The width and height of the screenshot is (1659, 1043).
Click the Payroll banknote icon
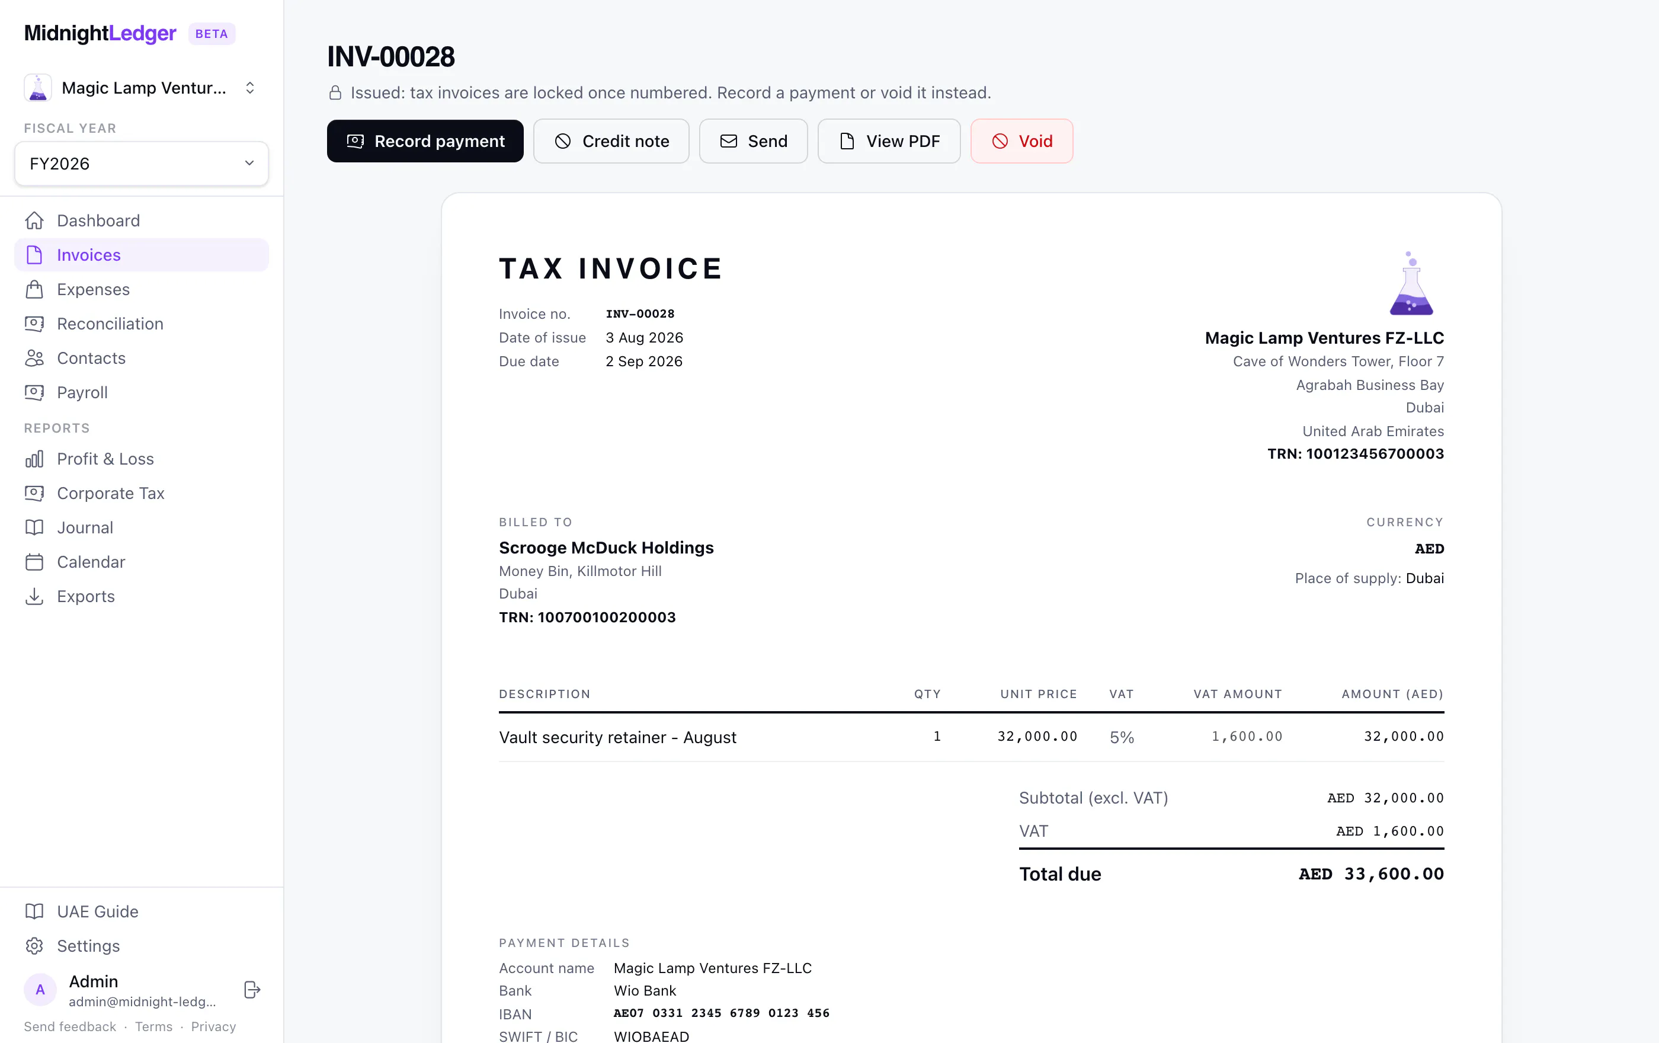pyautogui.click(x=34, y=393)
